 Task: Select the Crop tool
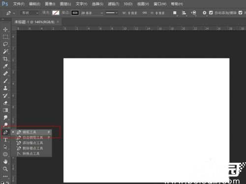(x=5, y=59)
